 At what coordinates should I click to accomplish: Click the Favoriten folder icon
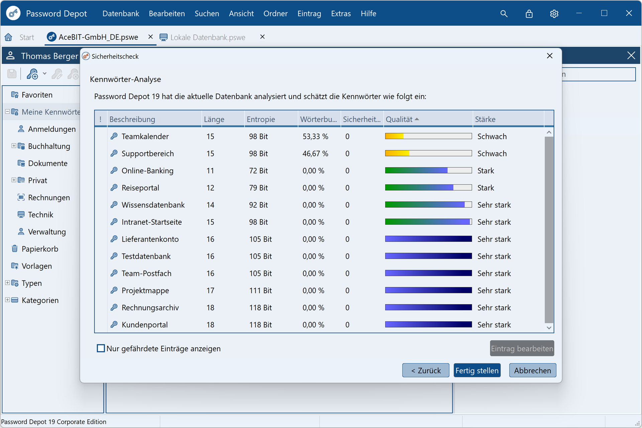[15, 95]
